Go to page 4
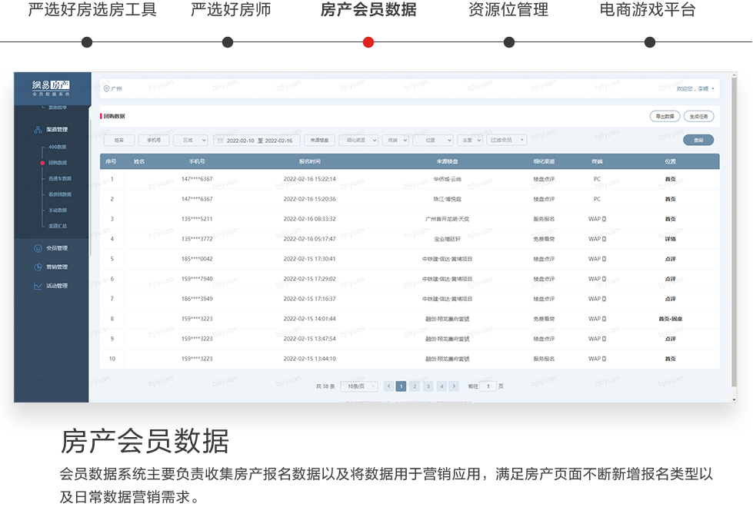The image size is (753, 507). (x=441, y=386)
